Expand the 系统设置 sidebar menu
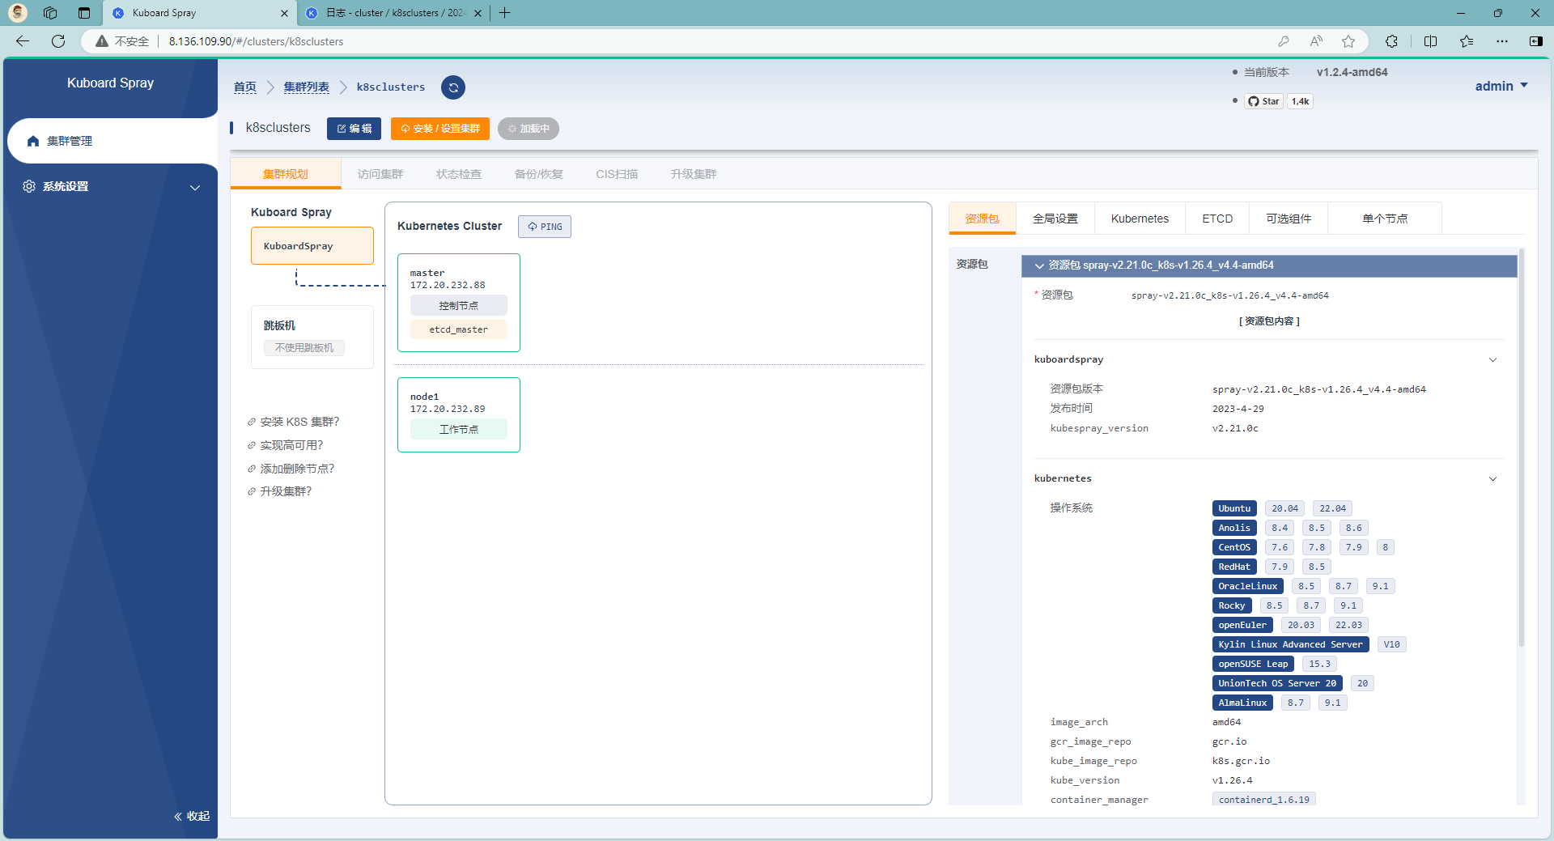The height and width of the screenshot is (841, 1554). tap(194, 187)
